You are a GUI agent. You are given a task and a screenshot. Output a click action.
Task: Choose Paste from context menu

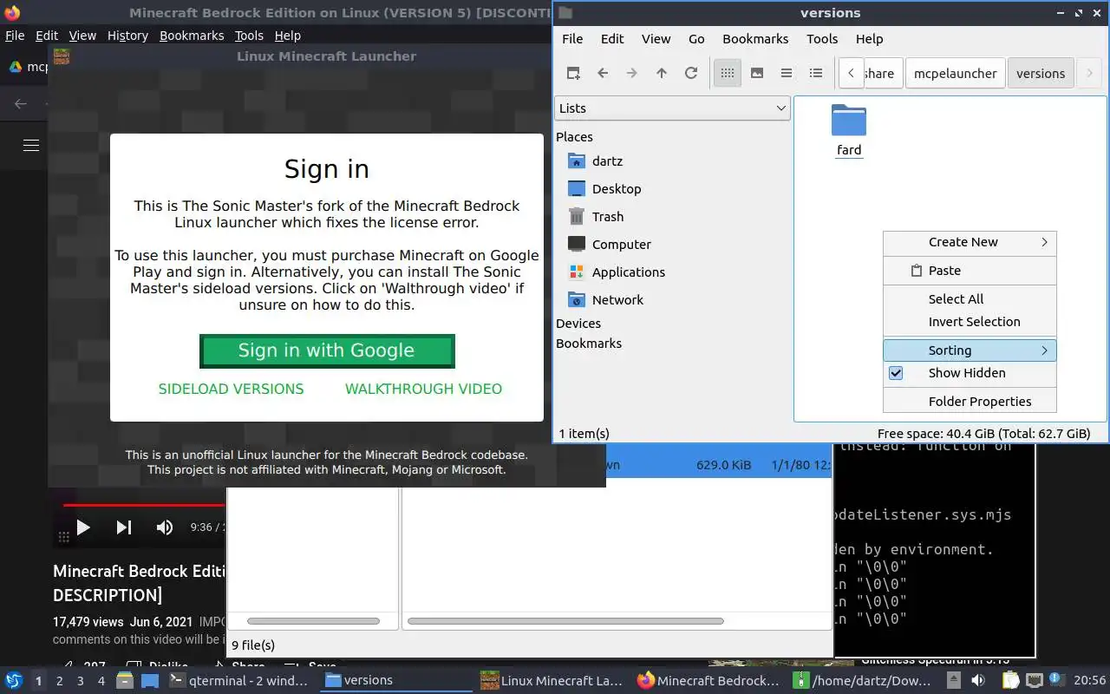970,271
